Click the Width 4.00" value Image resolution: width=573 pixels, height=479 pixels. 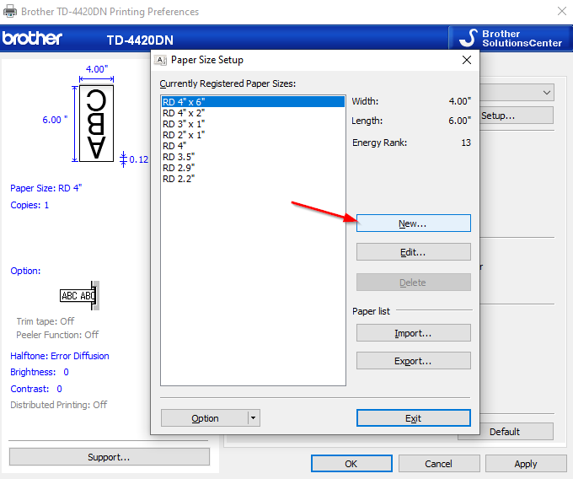(460, 101)
